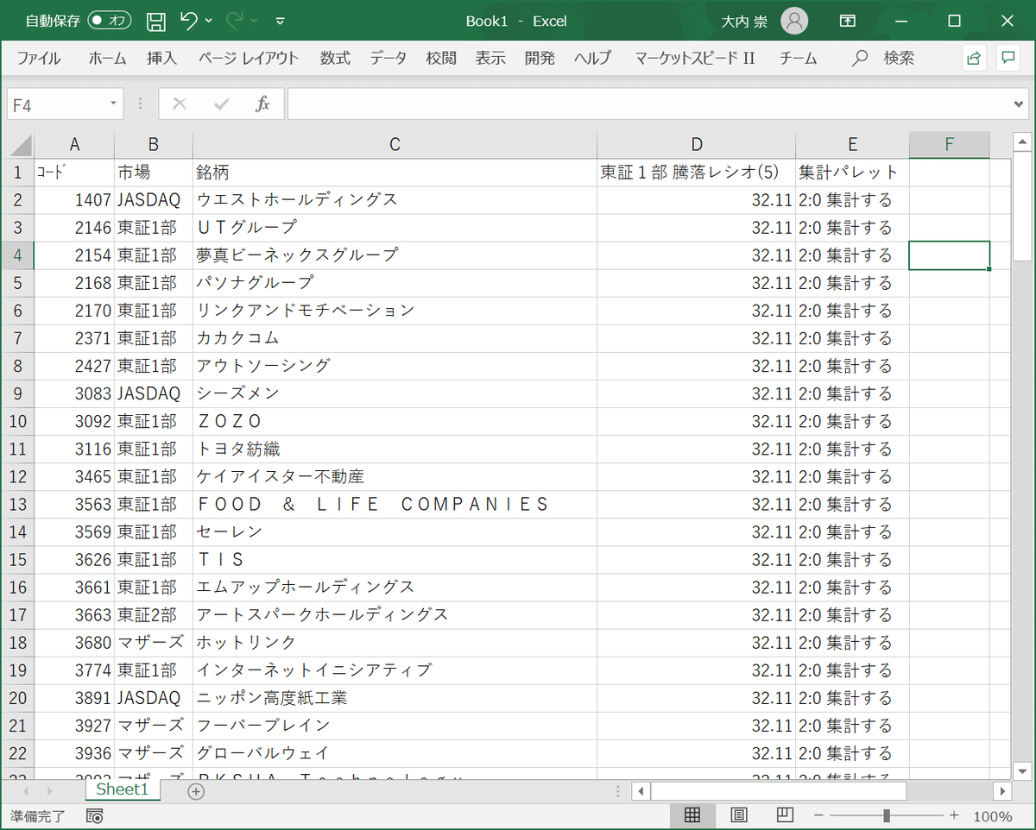Click the horizontal scrollbar left arrow

point(641,791)
